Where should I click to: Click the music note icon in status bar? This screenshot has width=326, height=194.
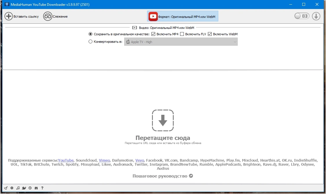[x=18, y=188]
